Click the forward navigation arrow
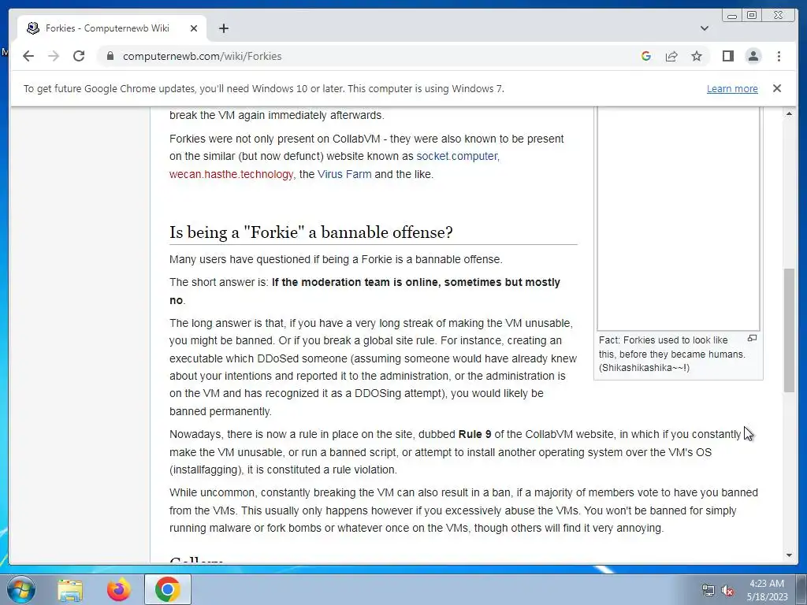Screen dimensions: 807x605 (54, 56)
